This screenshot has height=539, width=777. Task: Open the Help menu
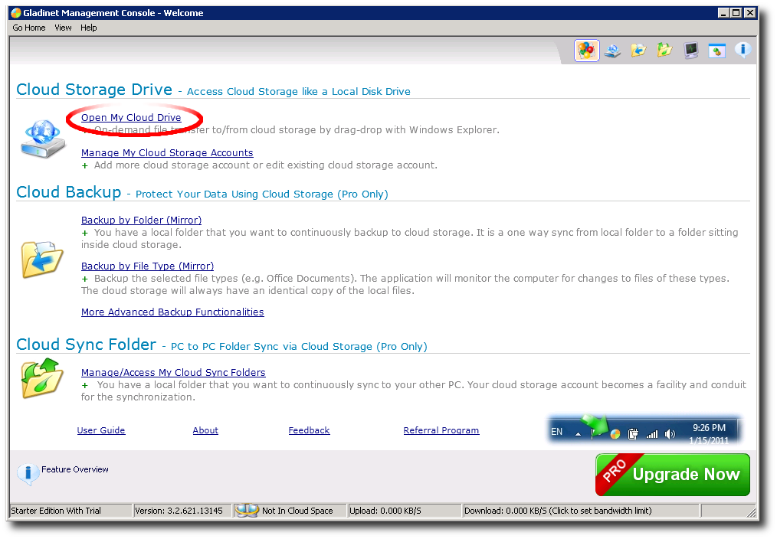[89, 28]
